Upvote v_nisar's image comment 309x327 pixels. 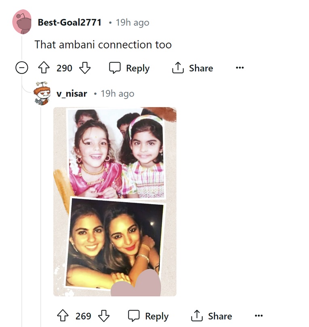pyautogui.click(x=63, y=316)
